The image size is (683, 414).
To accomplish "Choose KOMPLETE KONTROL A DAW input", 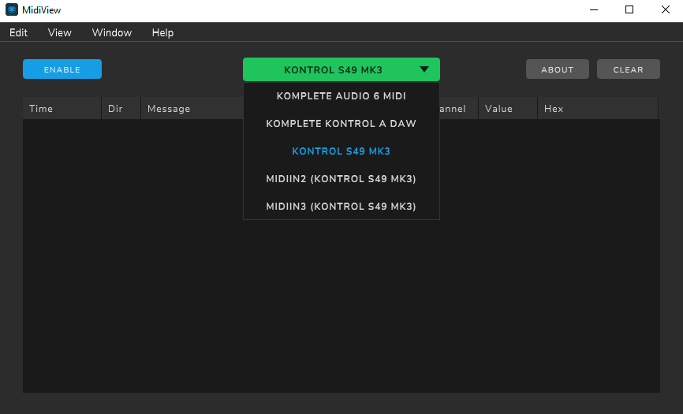I will tap(341, 124).
